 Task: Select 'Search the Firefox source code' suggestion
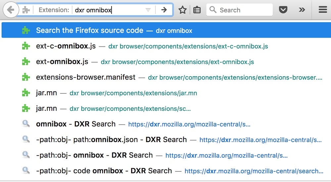tap(166, 30)
